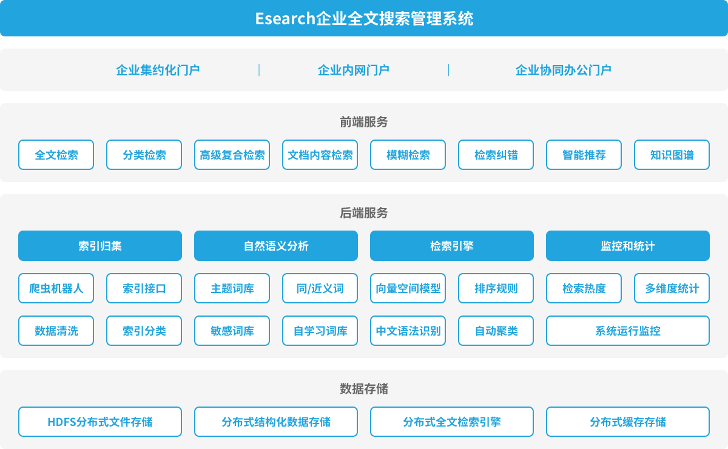Click the 智能推荐 box
The image size is (728, 449).
[x=584, y=155]
